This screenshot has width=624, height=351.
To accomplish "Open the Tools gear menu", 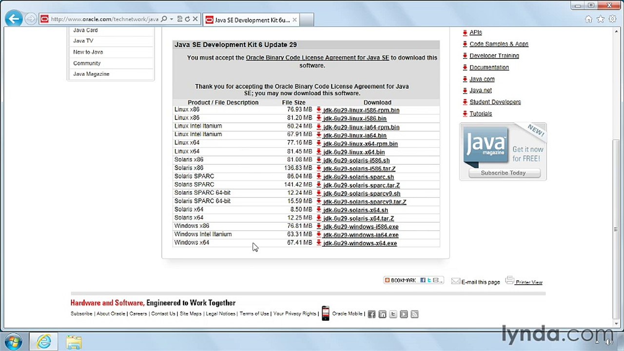I will click(612, 19).
